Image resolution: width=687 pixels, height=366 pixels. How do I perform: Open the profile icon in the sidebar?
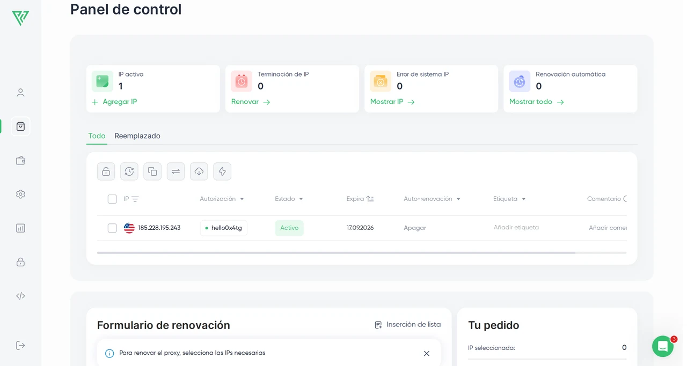(20, 93)
